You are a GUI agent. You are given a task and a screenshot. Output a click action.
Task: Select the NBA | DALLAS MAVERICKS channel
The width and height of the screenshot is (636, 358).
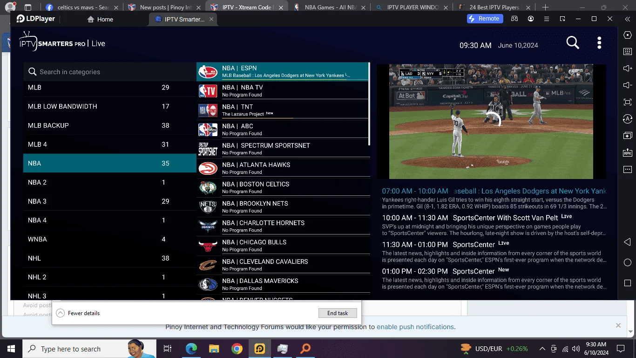pos(284,284)
